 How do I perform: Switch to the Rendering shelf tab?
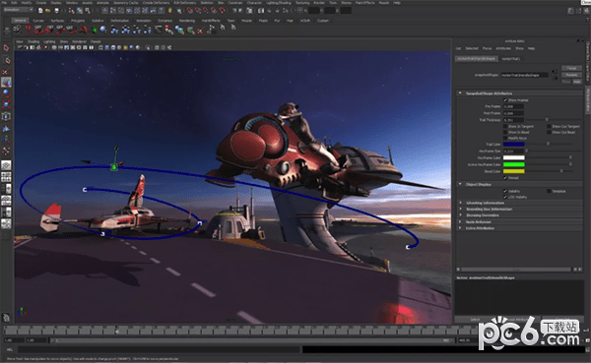coord(187,21)
